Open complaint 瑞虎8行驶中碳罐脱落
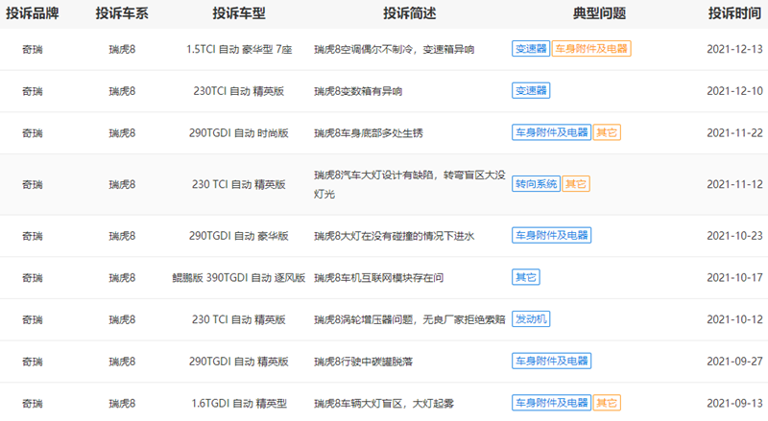 [364, 362]
